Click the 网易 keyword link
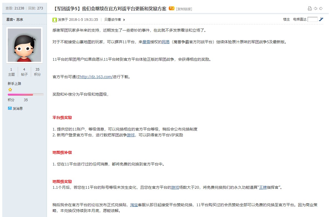Image resolution: width=329 pixels, height=217 pixels. tap(165, 42)
